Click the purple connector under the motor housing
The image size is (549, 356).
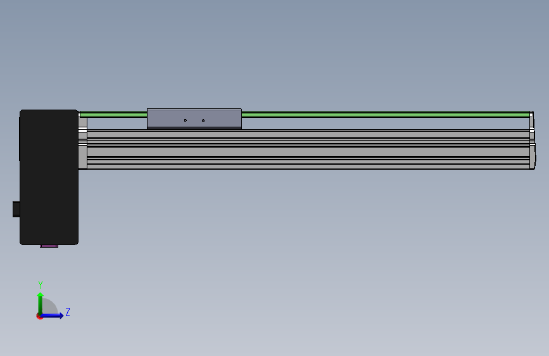[49, 246]
